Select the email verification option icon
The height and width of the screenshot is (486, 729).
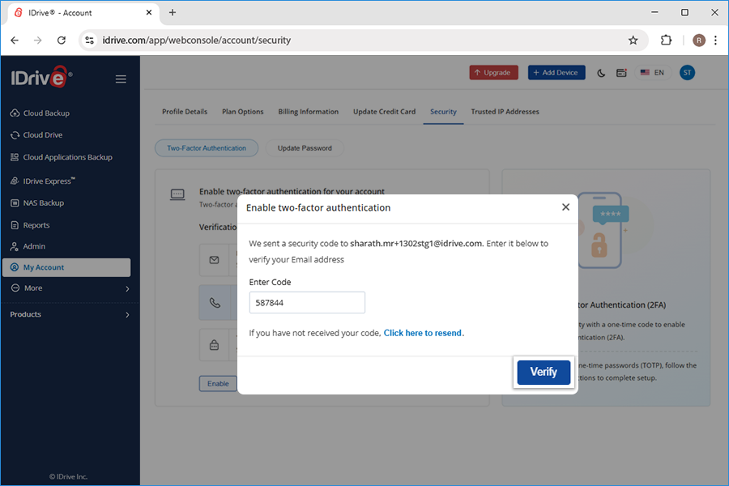[214, 260]
